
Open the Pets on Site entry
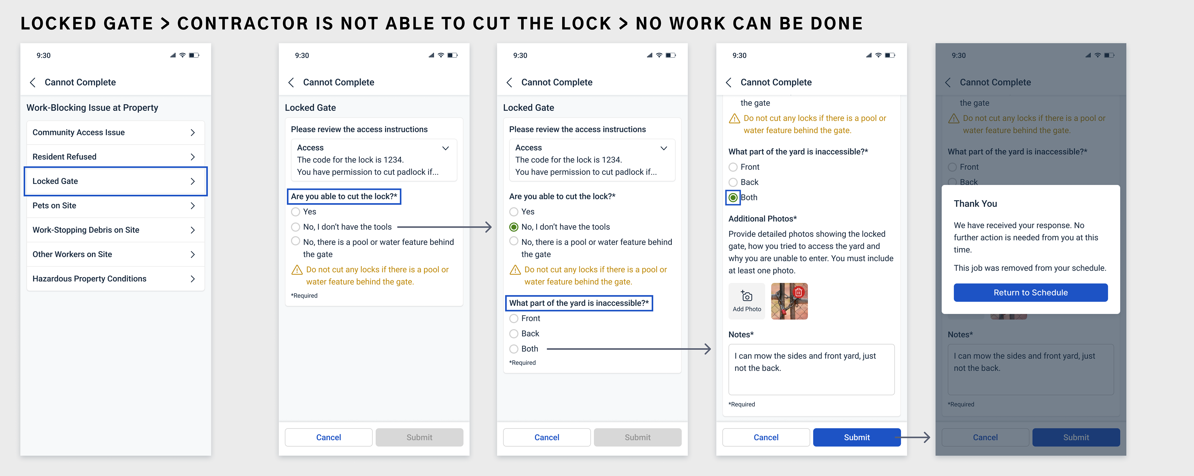coord(115,206)
